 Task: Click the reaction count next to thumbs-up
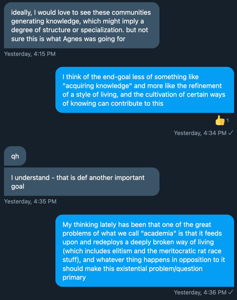[x=228, y=120]
